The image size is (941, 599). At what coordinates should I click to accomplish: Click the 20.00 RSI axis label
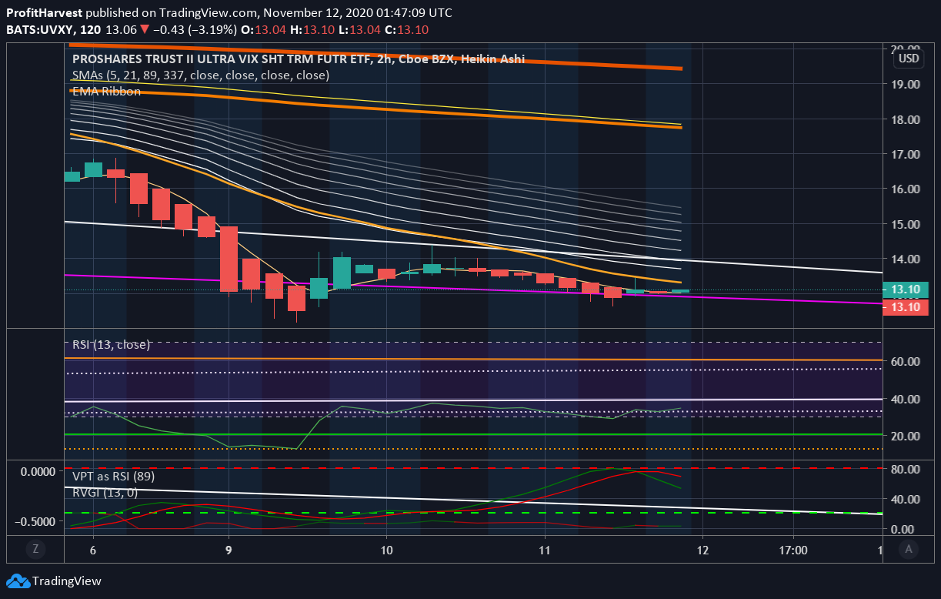coord(906,436)
